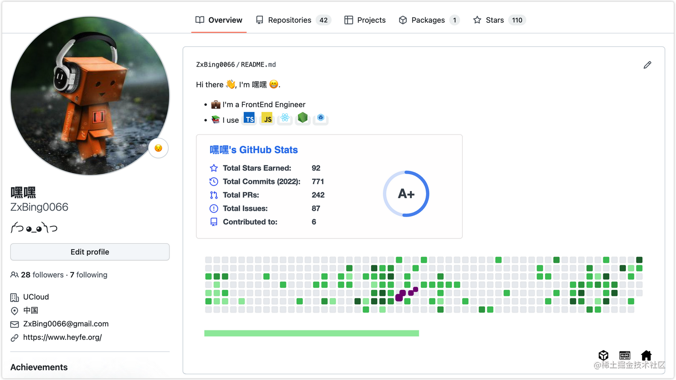The width and height of the screenshot is (676, 380).
Task: Click the Node.js icon in the tech stack
Action: click(303, 118)
